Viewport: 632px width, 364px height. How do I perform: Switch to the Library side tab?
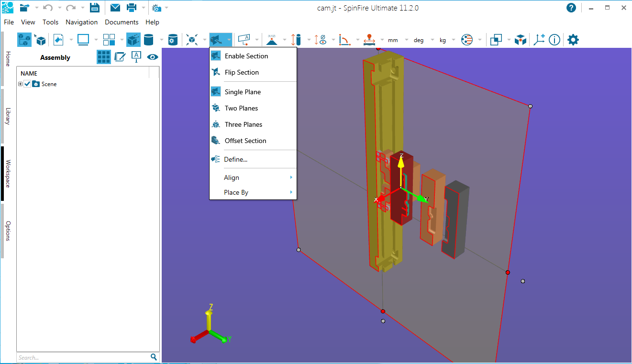(x=8, y=116)
